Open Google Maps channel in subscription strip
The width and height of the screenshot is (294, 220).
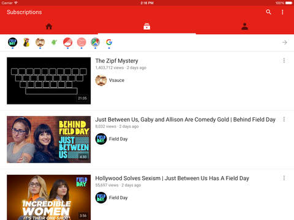tap(95, 42)
